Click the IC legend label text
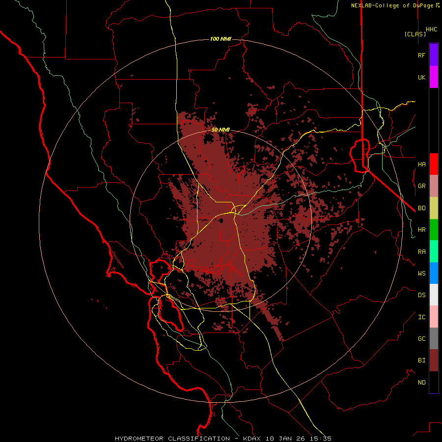The image size is (442, 442). [421, 317]
